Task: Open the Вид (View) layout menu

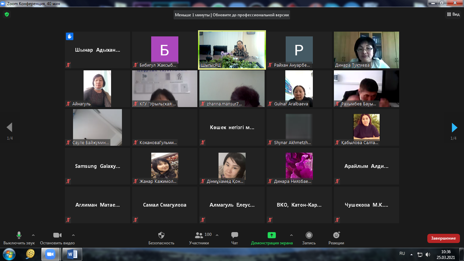Action: tap(453, 14)
